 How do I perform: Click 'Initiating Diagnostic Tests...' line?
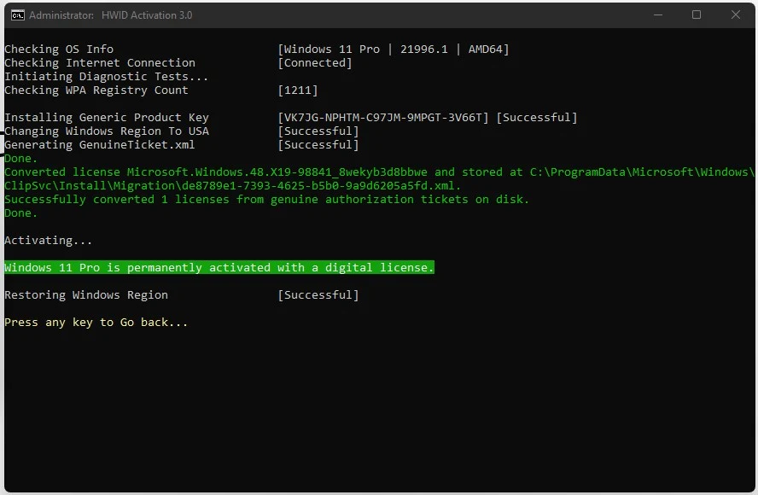(107, 76)
